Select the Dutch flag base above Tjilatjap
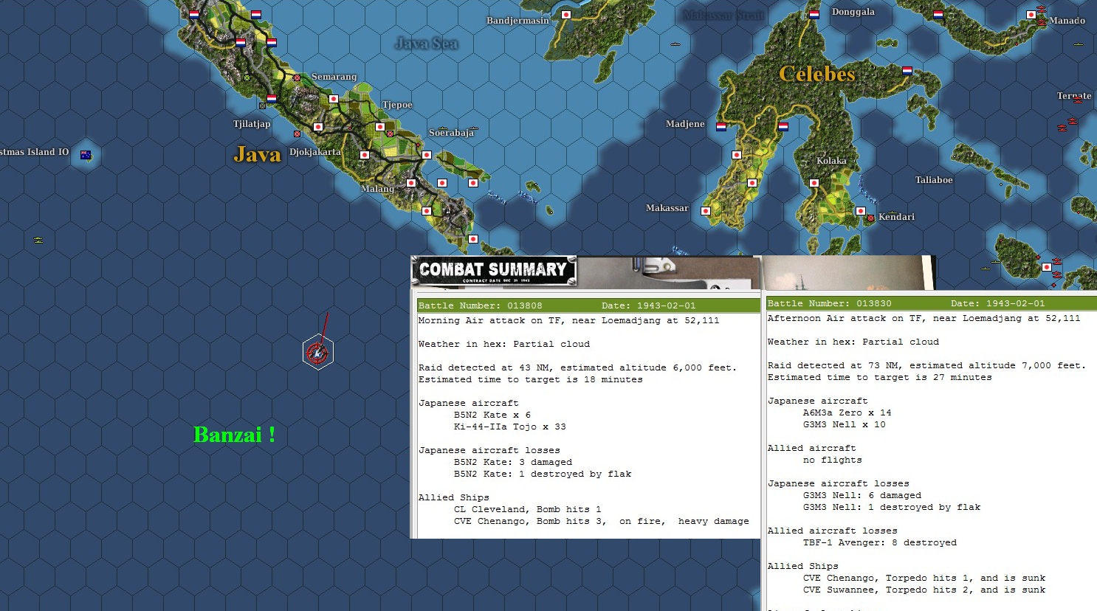Screen dimensions: 1097x611 point(272,98)
